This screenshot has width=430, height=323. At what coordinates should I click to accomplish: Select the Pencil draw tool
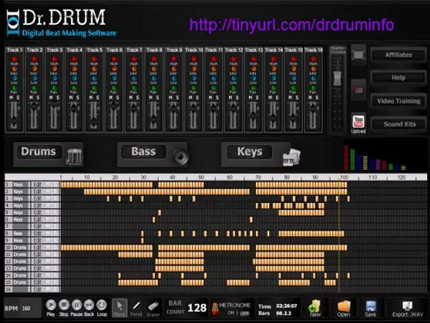pos(136,306)
